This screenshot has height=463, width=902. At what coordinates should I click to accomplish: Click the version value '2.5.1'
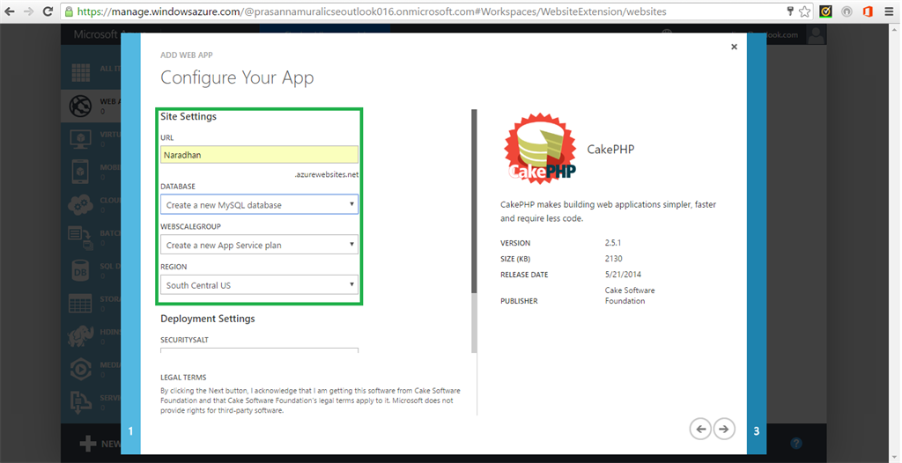tap(613, 243)
